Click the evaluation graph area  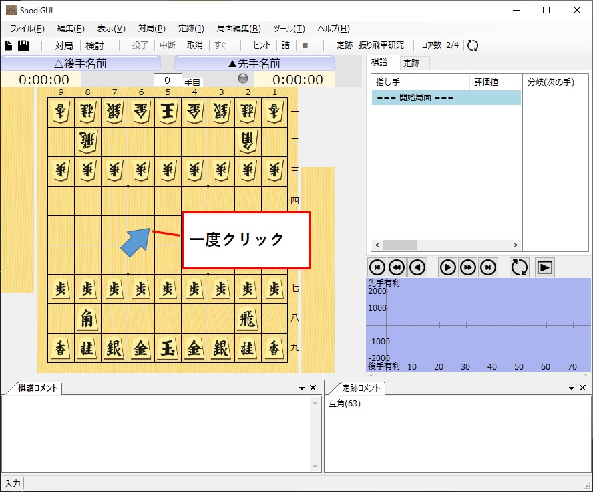pyautogui.click(x=478, y=325)
